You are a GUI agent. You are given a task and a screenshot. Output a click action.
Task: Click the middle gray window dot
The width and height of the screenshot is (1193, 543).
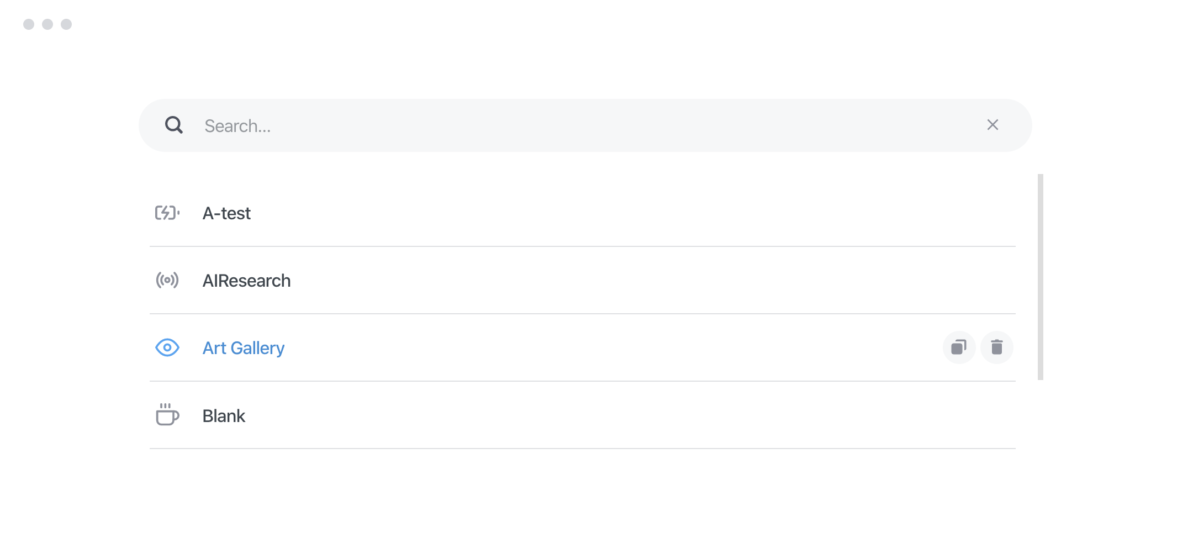47,24
